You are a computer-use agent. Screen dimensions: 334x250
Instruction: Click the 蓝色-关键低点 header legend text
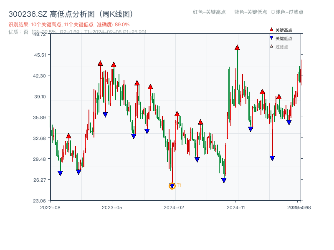coord(250,12)
